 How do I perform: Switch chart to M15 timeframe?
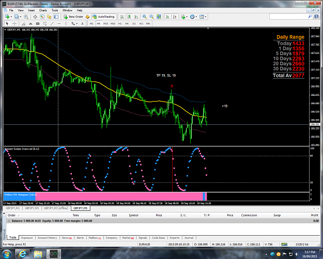pyautogui.click(x=105, y=23)
